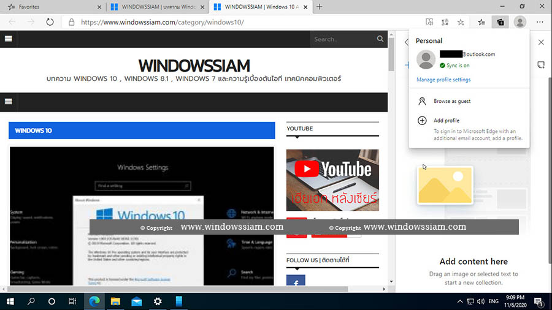Click the Facebook follow icon
552x310 pixels.
[x=296, y=281]
